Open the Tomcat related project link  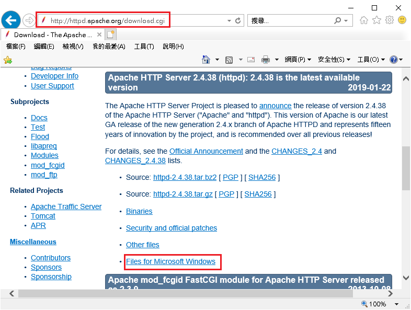click(43, 216)
